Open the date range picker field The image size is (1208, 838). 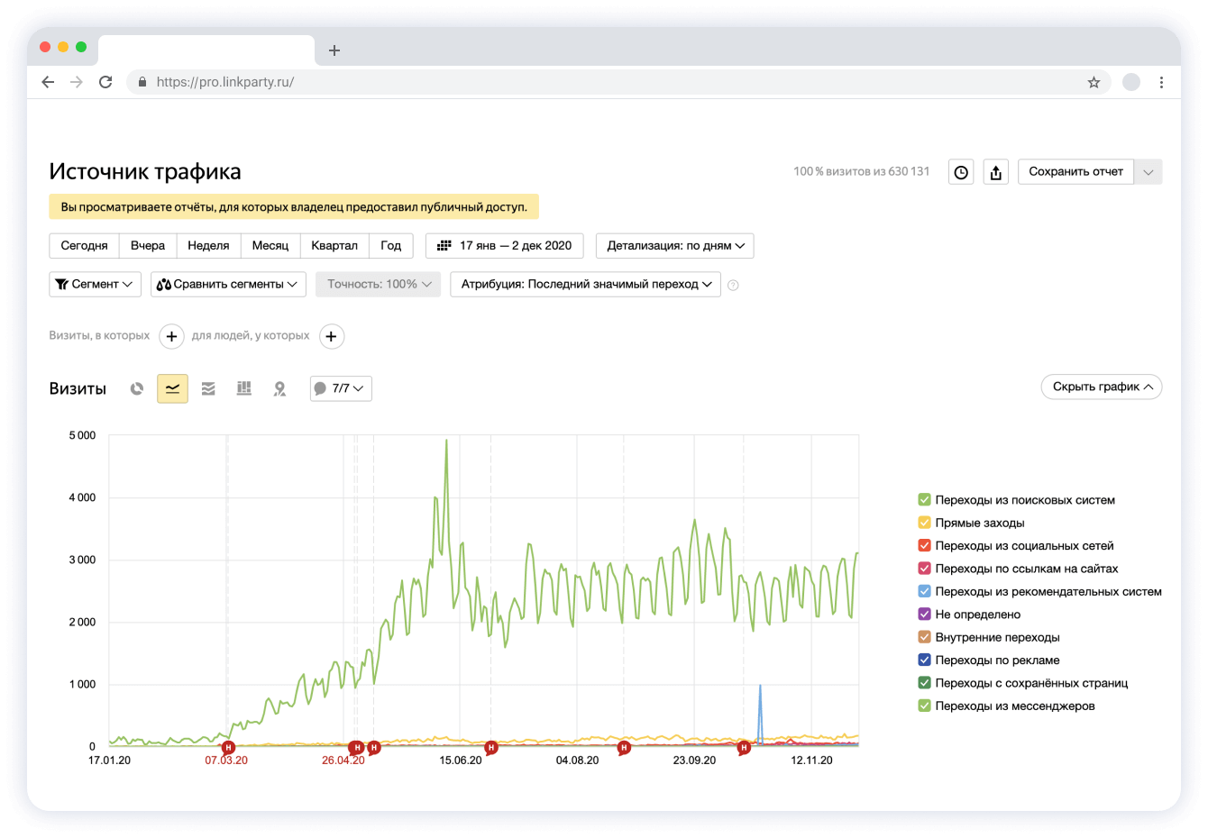(504, 246)
